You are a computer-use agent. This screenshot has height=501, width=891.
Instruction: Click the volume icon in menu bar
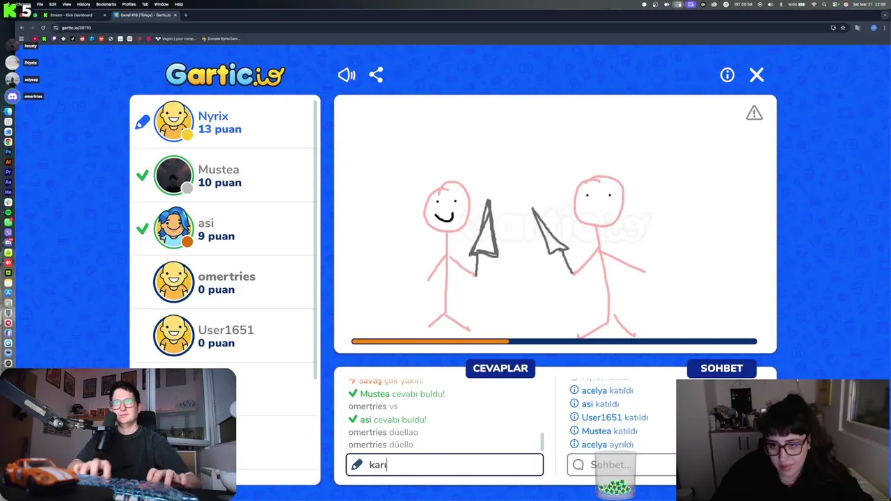point(770,4)
